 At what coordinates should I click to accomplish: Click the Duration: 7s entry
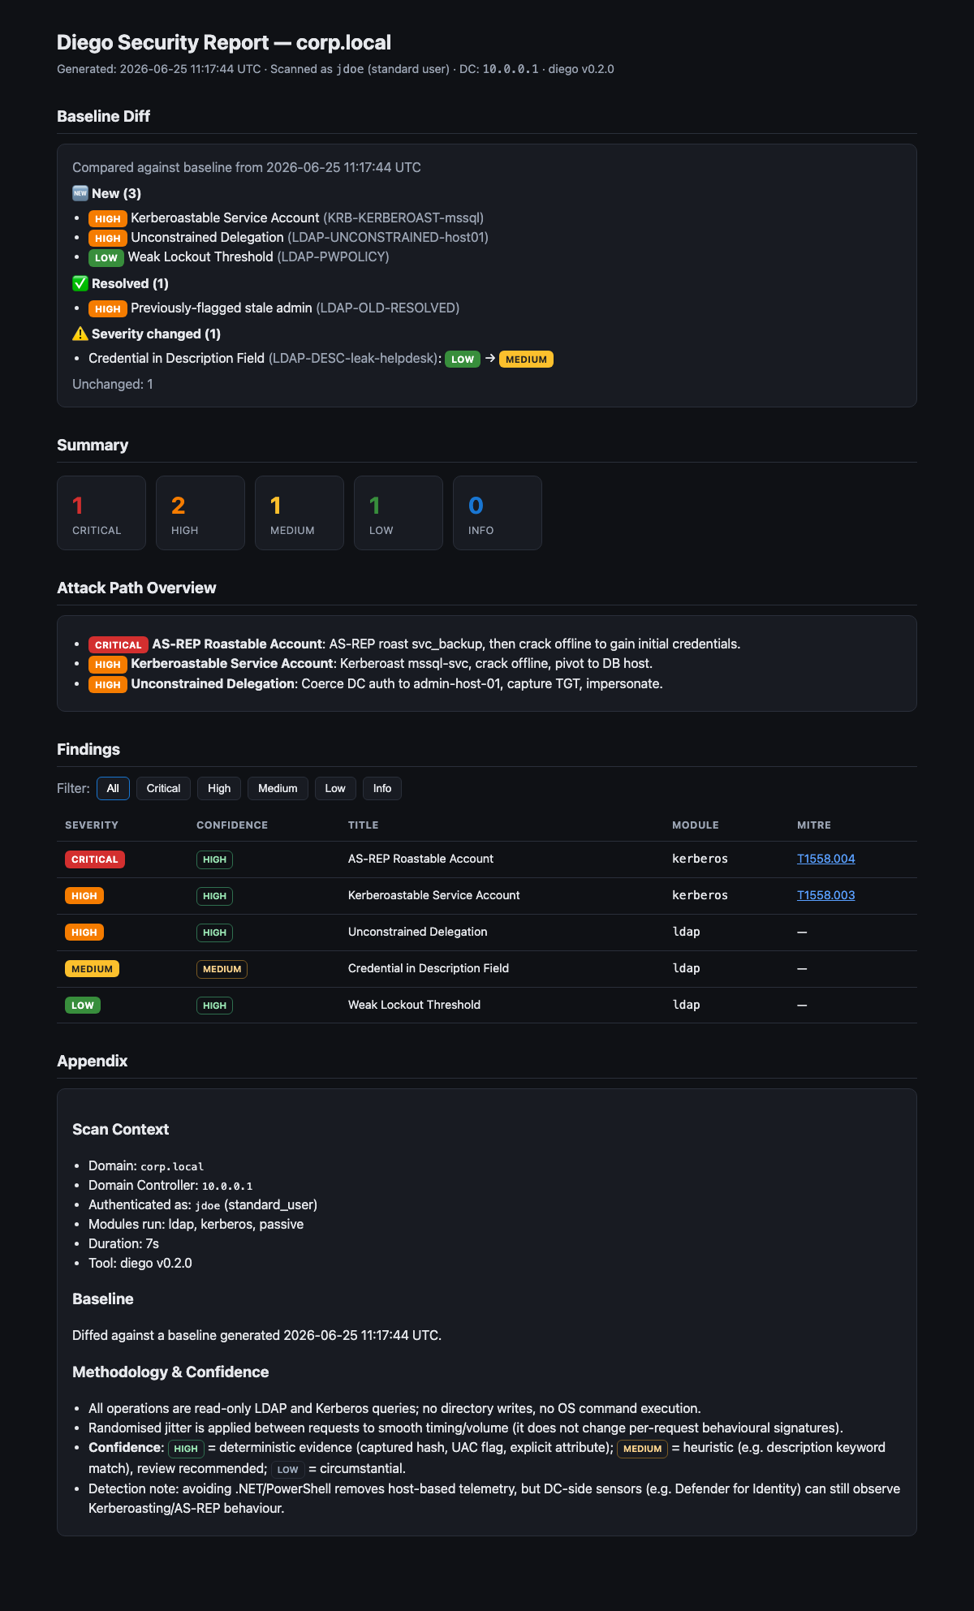(123, 1243)
